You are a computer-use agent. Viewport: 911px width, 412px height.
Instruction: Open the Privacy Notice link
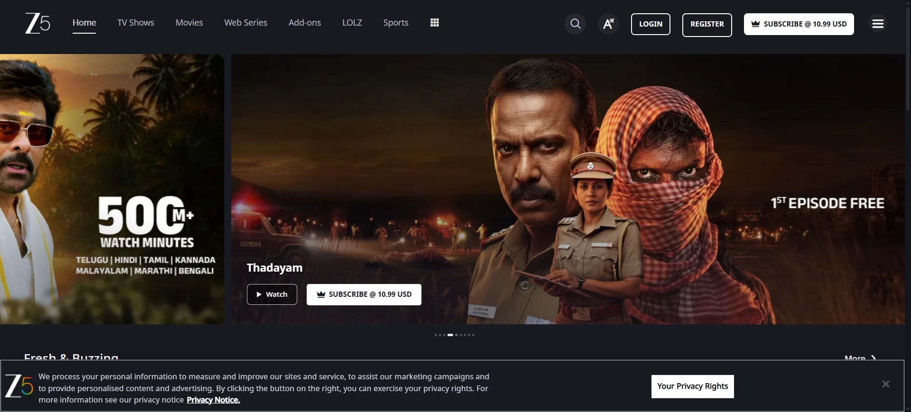(x=213, y=400)
